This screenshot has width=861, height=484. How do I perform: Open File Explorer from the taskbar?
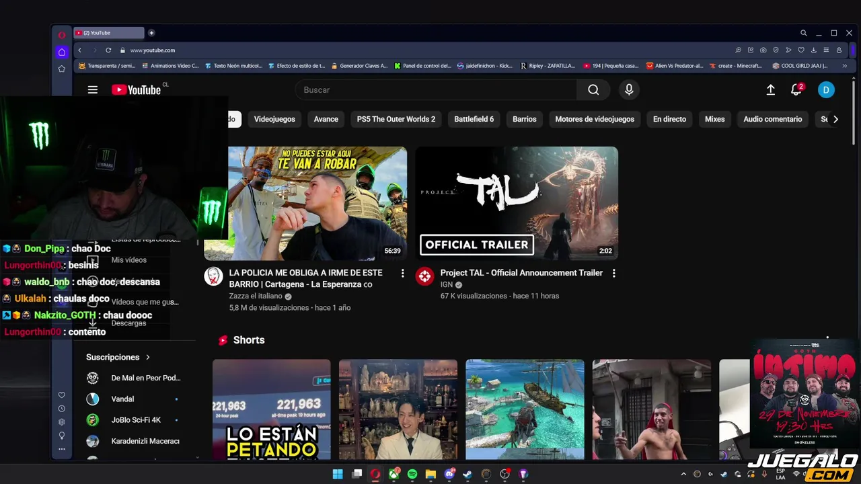(430, 474)
